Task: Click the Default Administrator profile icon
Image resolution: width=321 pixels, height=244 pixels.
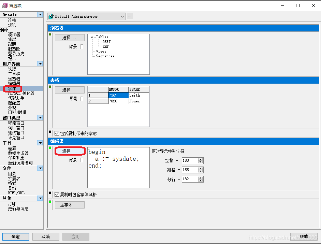Action: [x=51, y=16]
